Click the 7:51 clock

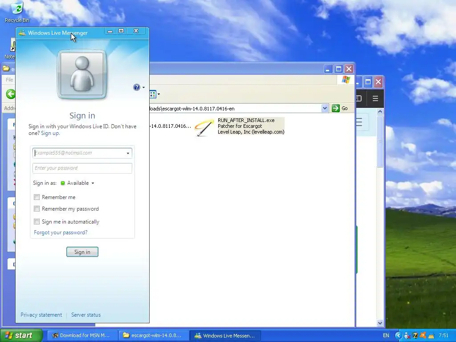click(444, 335)
